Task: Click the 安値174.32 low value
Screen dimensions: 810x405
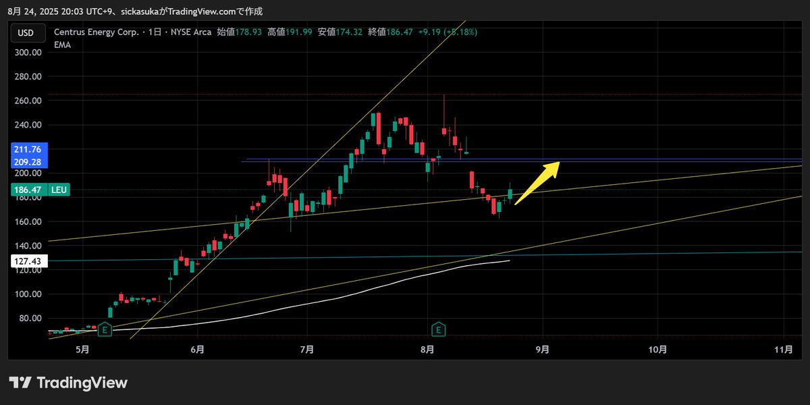Action: 340,32
